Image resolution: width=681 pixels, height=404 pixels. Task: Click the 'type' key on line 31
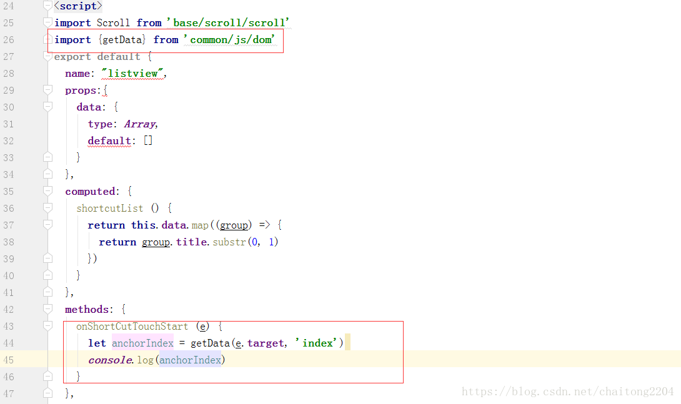[100, 124]
